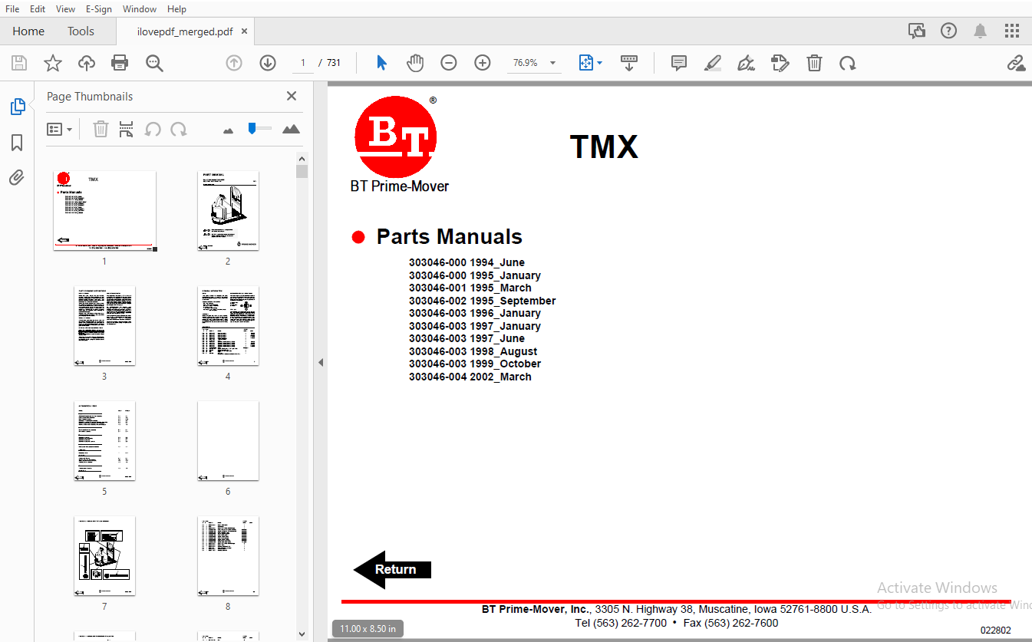
Task: Select page 8 thumbnail
Action: click(x=228, y=556)
